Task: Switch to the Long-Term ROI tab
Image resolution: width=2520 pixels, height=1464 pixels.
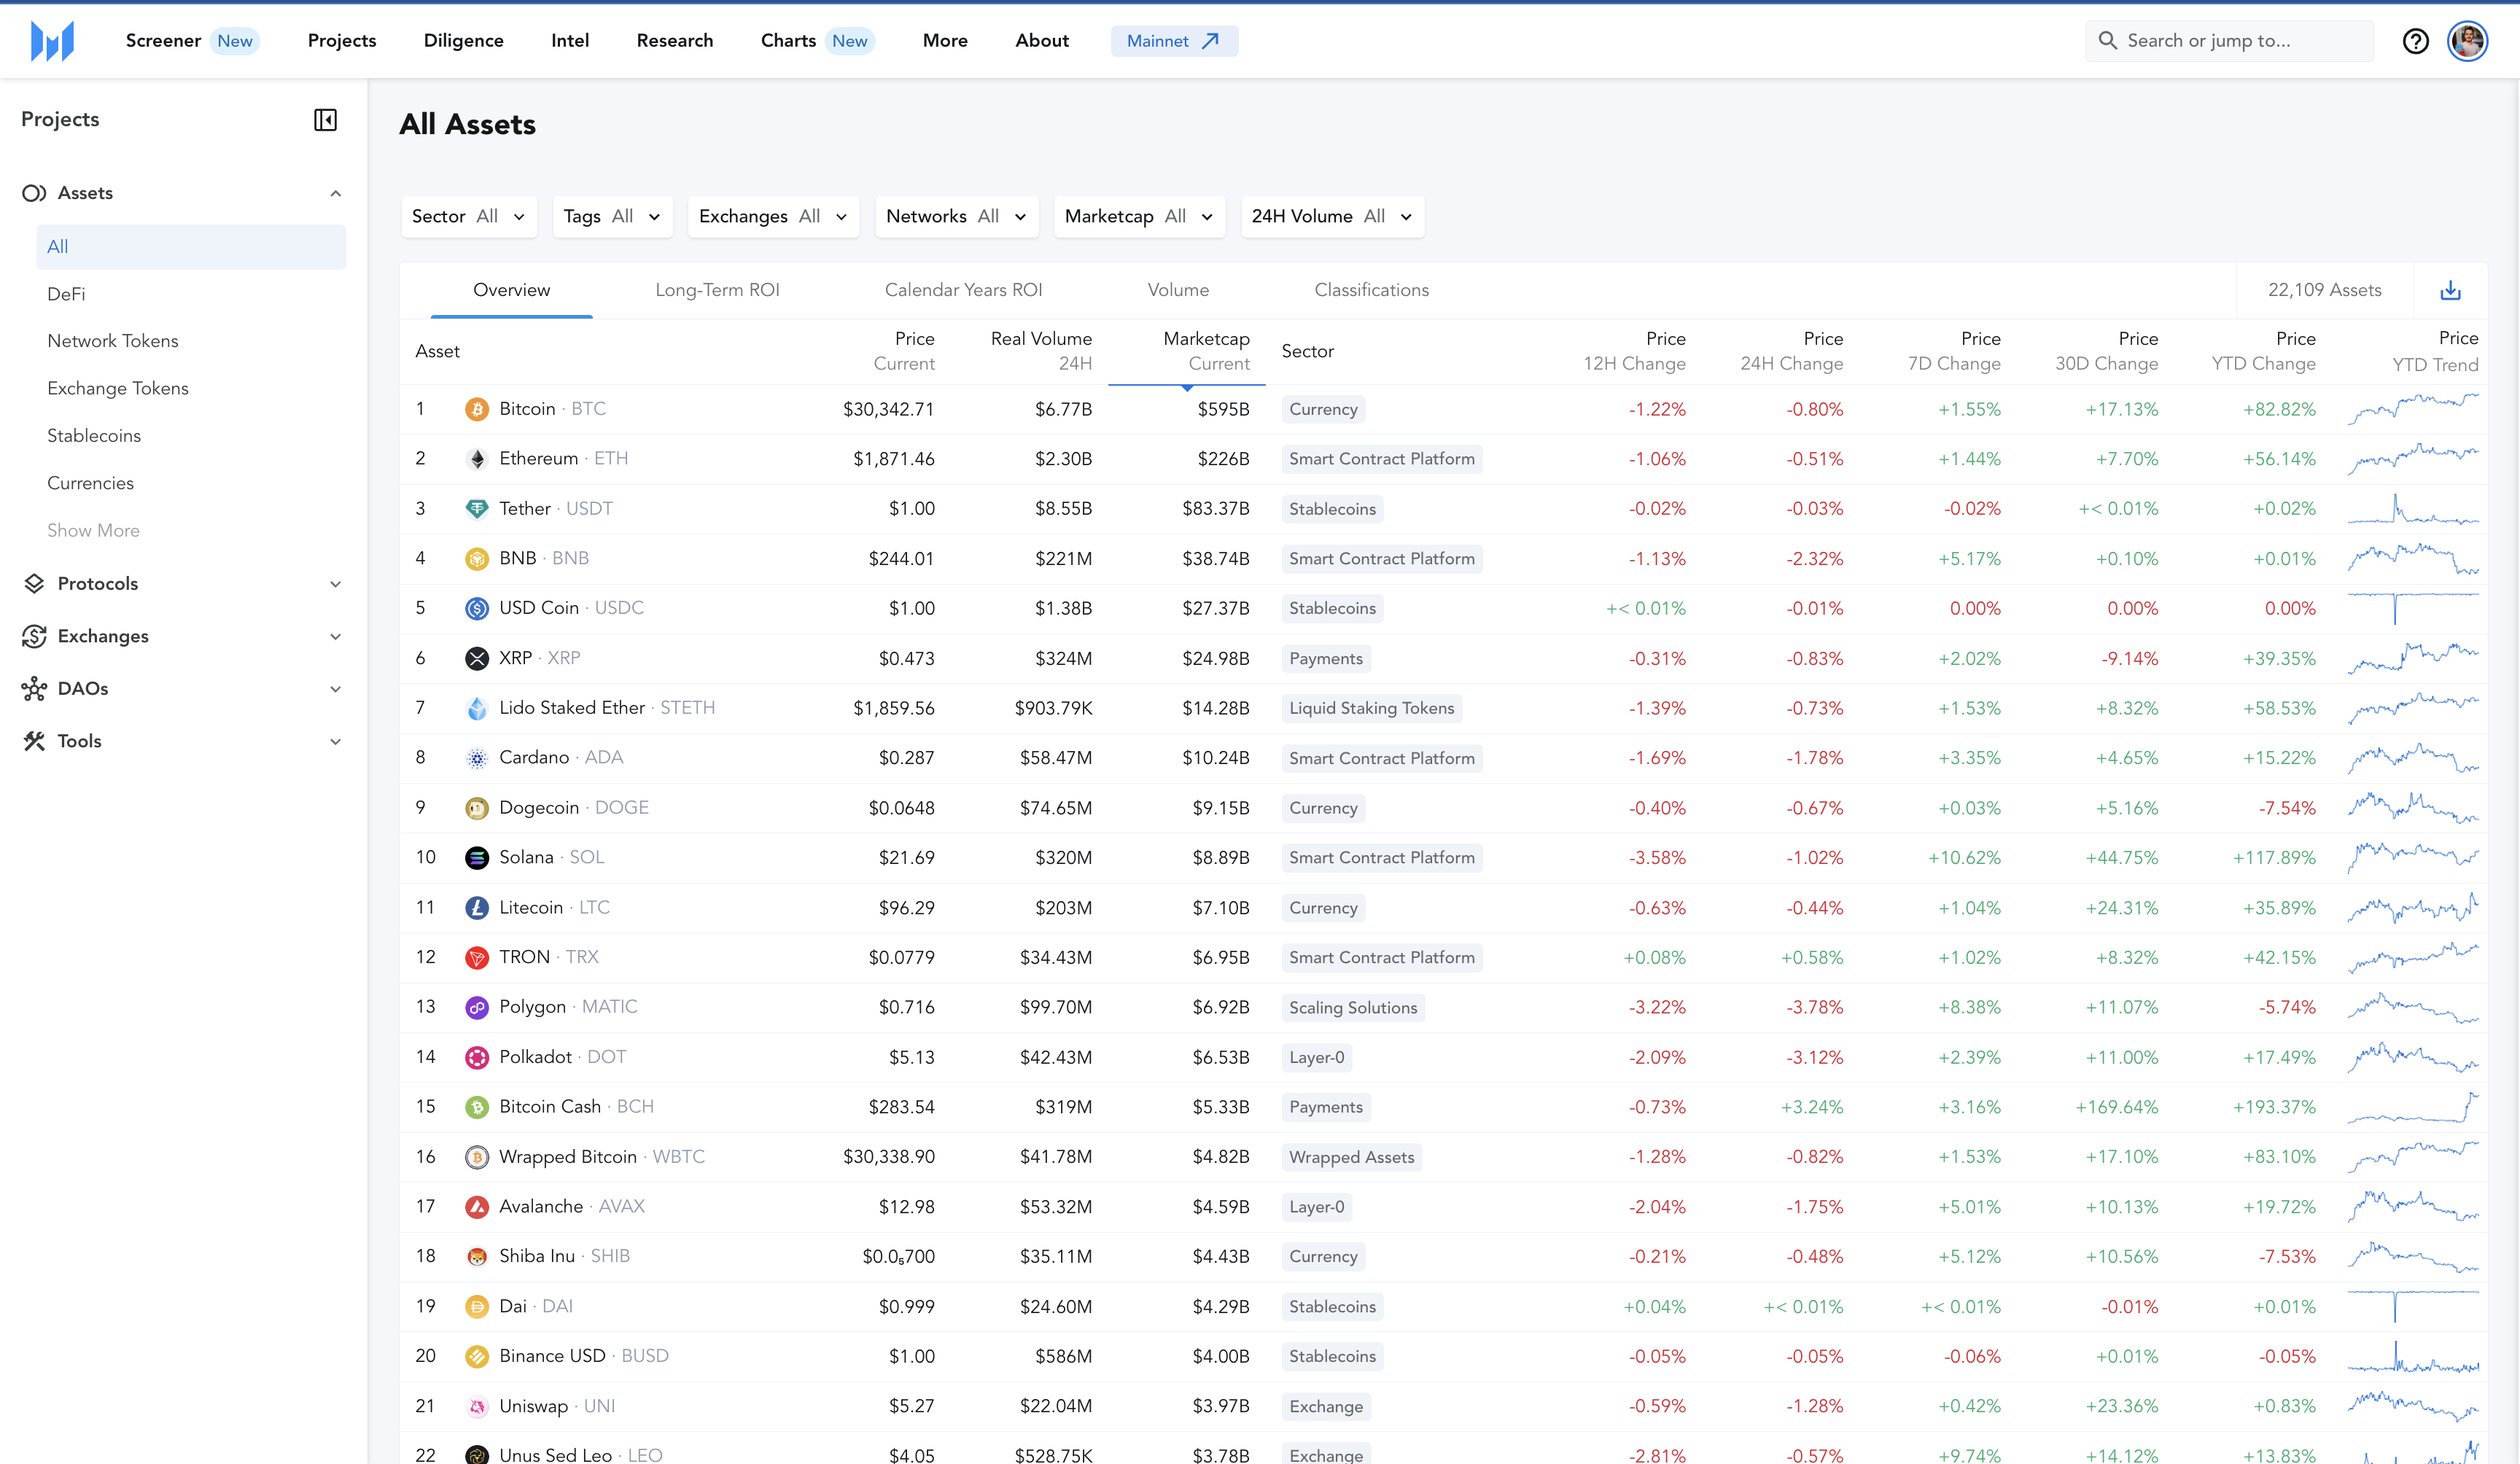Action: pyautogui.click(x=717, y=290)
